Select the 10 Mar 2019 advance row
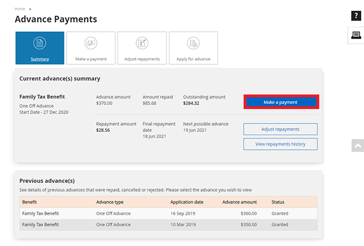 coord(169,225)
